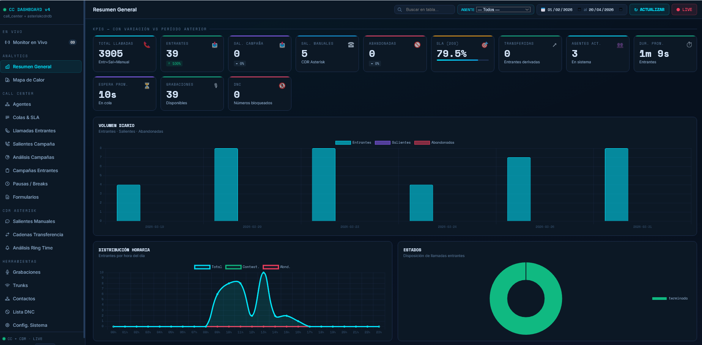The height and width of the screenshot is (345, 702).
Task: Click the green terminada legend swatch
Action: pos(659,298)
